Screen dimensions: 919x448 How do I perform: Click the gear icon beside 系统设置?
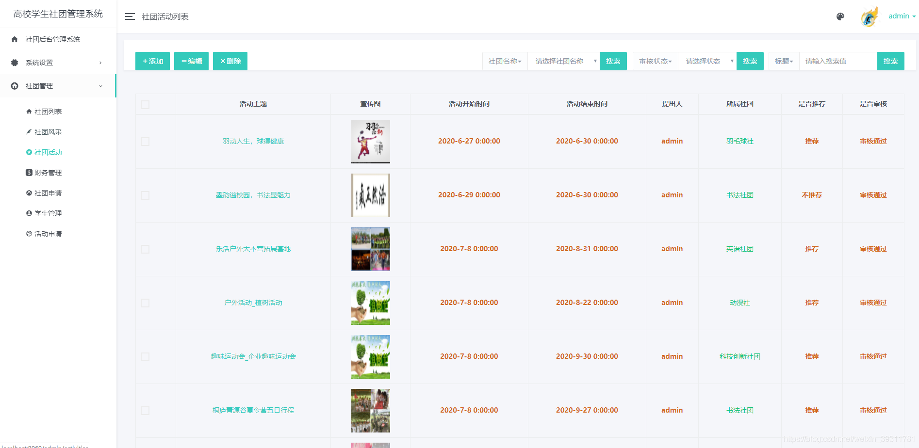click(x=15, y=63)
